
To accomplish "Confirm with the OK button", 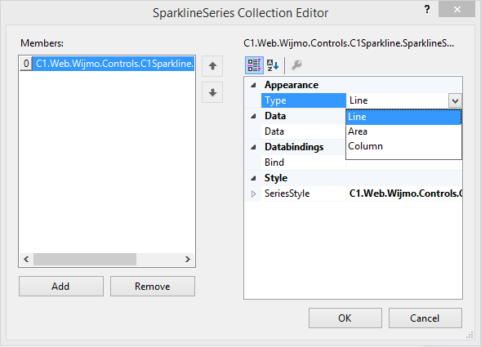I will (345, 318).
